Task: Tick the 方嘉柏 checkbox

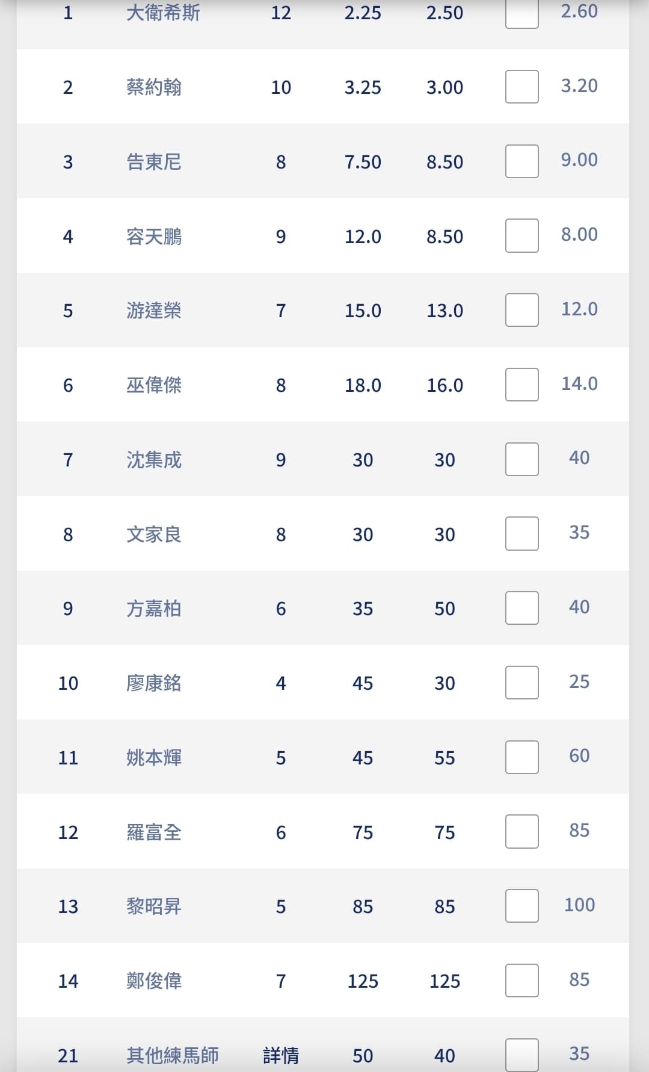Action: pyautogui.click(x=521, y=608)
